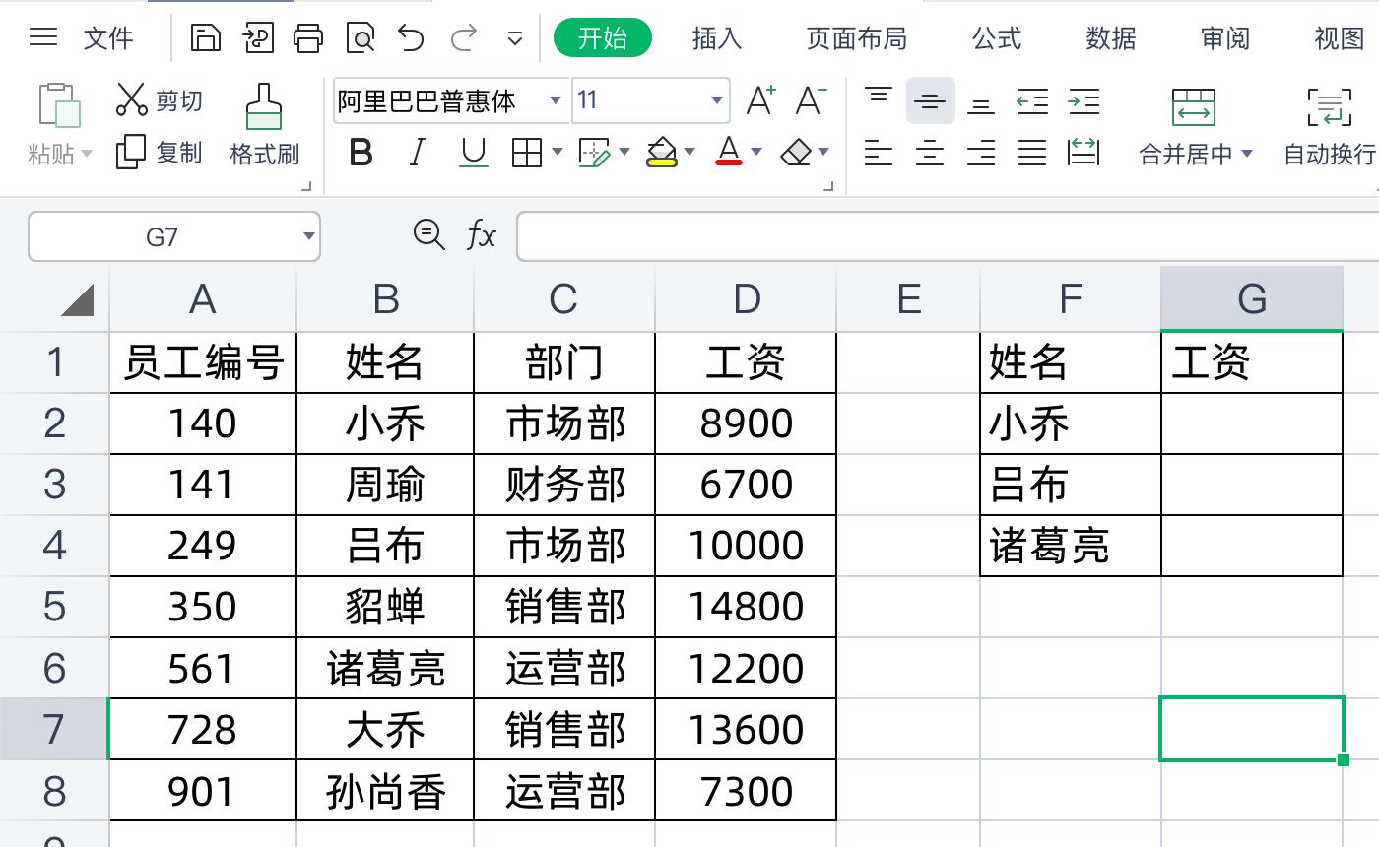Toggle underline formatting
The width and height of the screenshot is (1379, 847).
tap(472, 153)
